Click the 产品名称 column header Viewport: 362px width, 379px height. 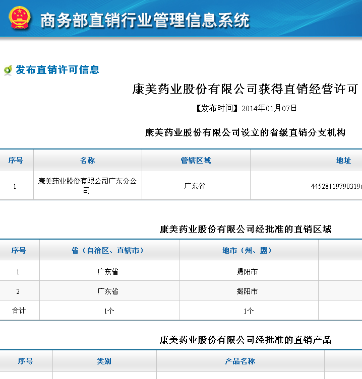[x=240, y=361]
